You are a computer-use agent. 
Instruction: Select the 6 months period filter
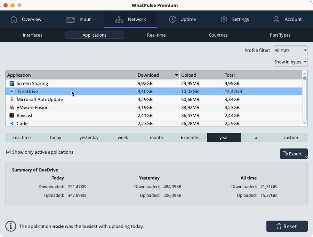pos(190,137)
